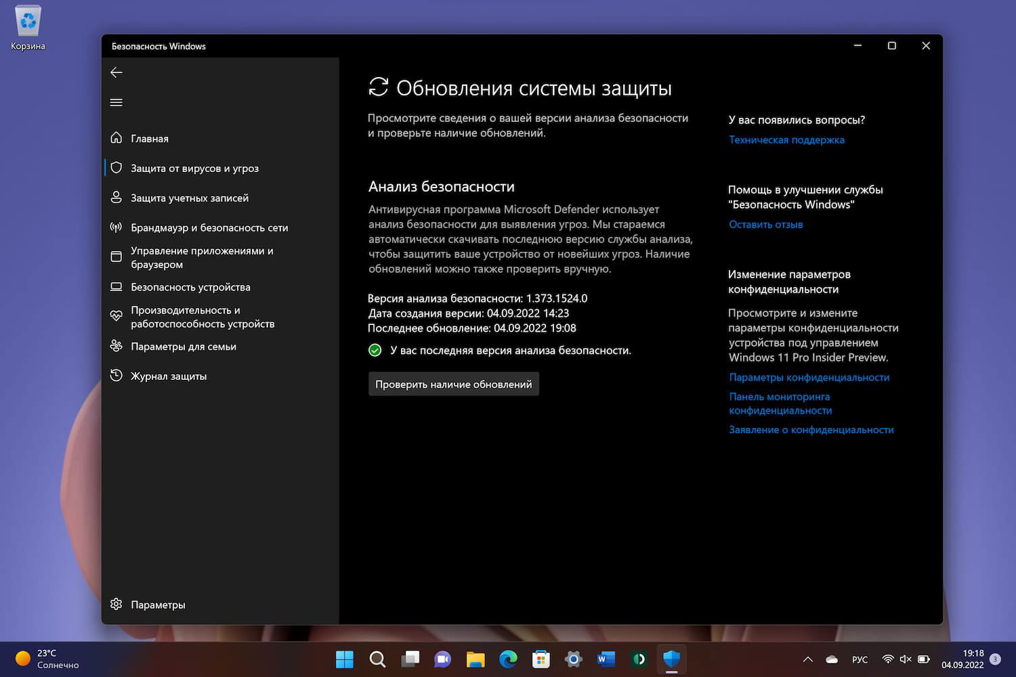The width and height of the screenshot is (1016, 677).
Task: Expand hidden system tray icons chevron
Action: (x=807, y=659)
